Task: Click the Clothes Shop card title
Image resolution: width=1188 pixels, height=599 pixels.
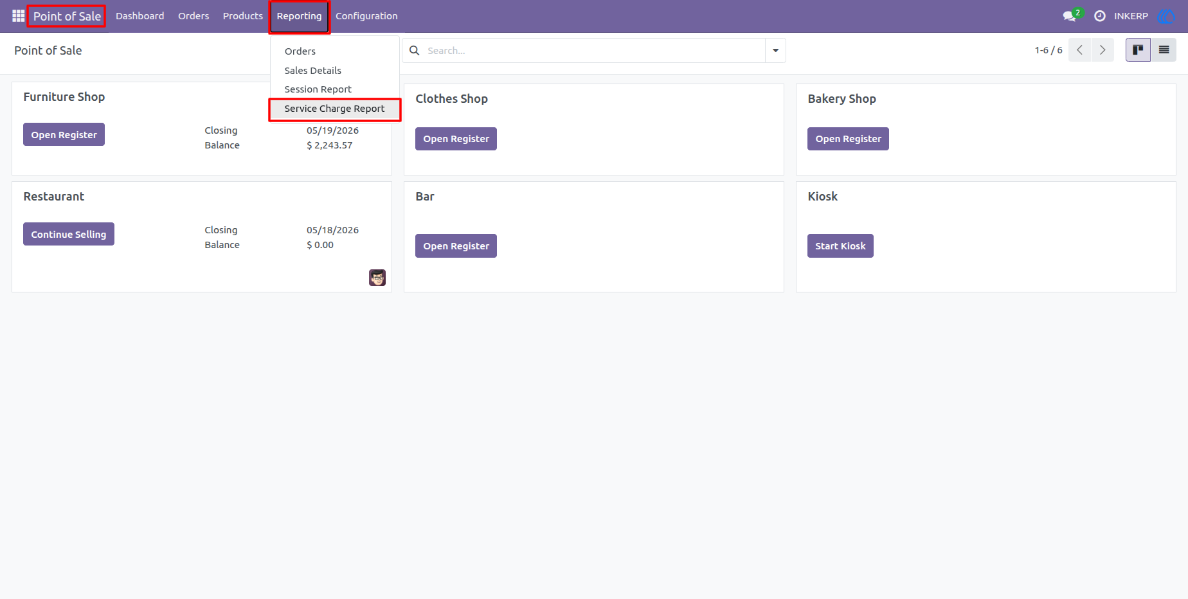Action: [451, 99]
